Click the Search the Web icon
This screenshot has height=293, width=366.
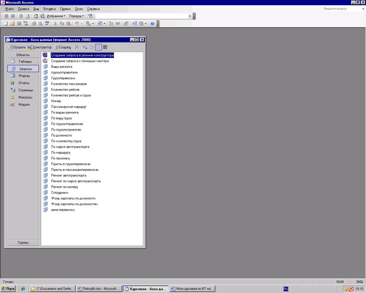click(43, 16)
